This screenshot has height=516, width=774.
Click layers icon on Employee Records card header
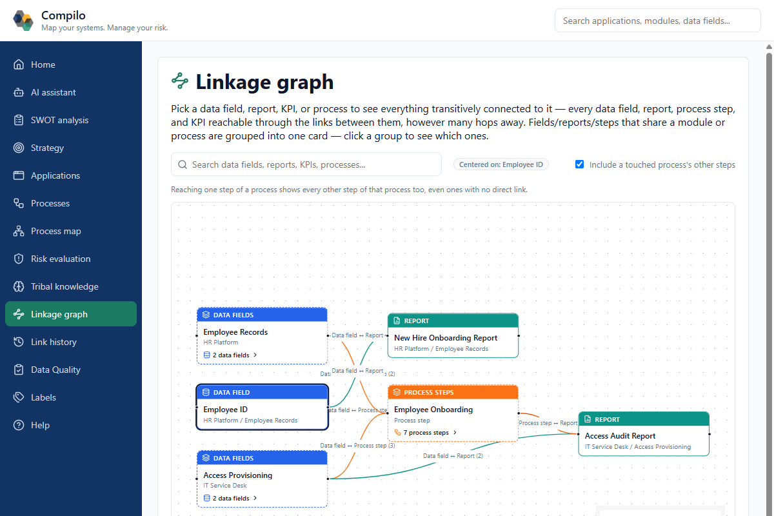(206, 315)
